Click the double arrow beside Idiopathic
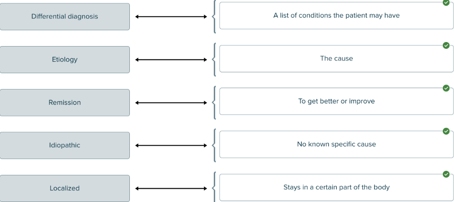The width and height of the screenshot is (454, 202). [171, 146]
